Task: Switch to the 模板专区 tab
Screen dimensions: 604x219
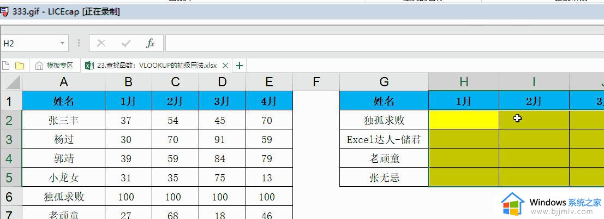Action: (55, 66)
